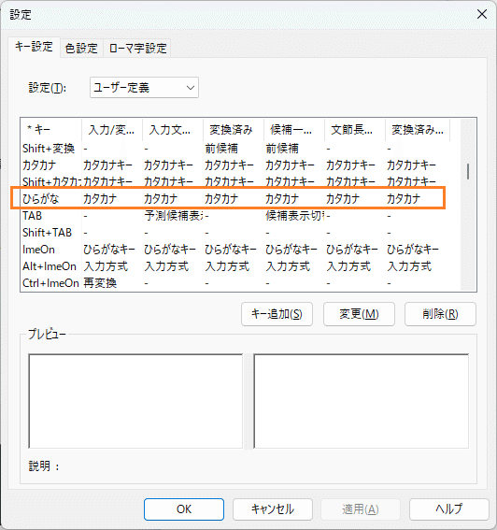
Task: Click 再変換 cell in Ctrl+ImeOn row
Action: (x=100, y=283)
